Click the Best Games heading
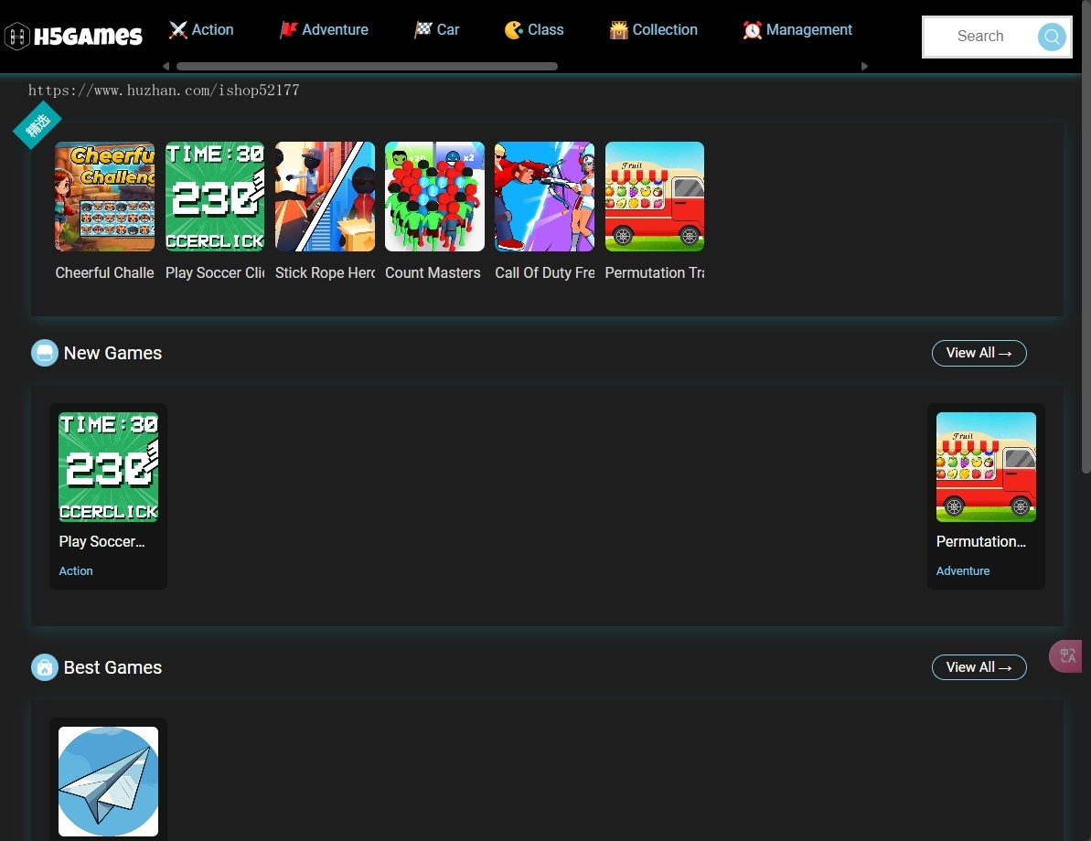This screenshot has width=1091, height=841. [x=112, y=667]
